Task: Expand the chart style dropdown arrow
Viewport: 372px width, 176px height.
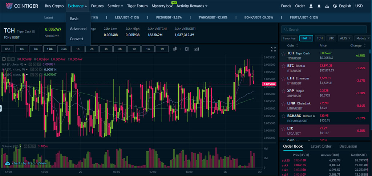Action: coord(180,49)
